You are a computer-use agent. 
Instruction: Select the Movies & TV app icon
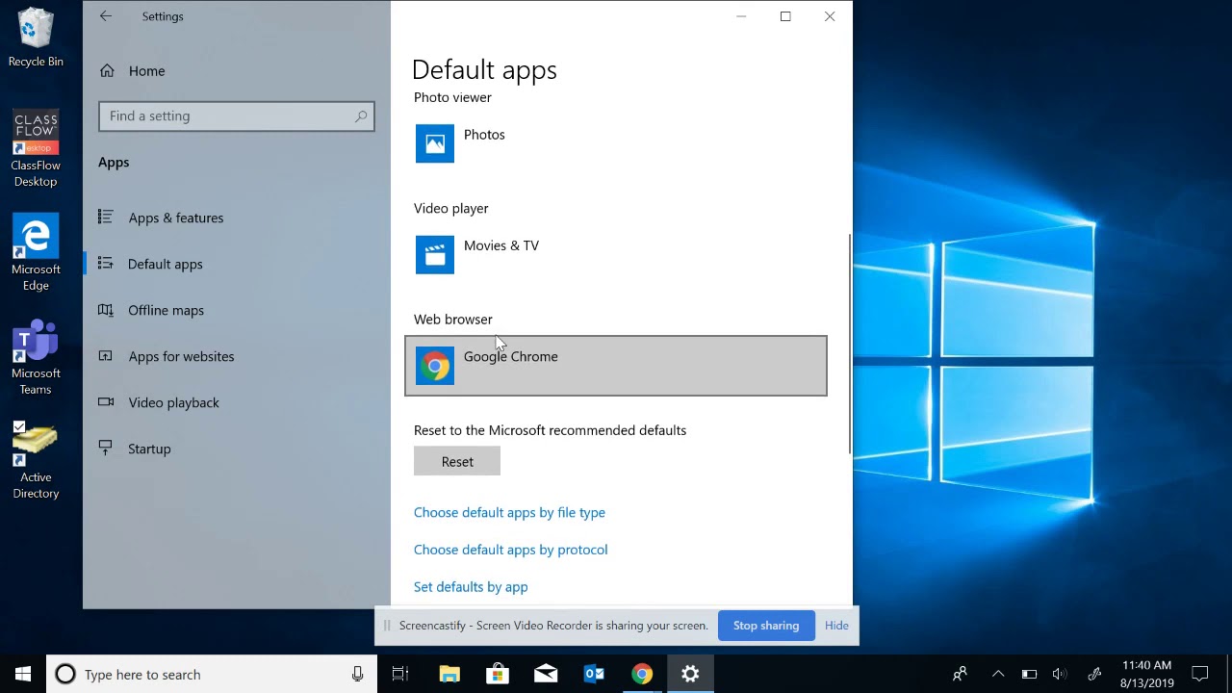pyautogui.click(x=435, y=255)
